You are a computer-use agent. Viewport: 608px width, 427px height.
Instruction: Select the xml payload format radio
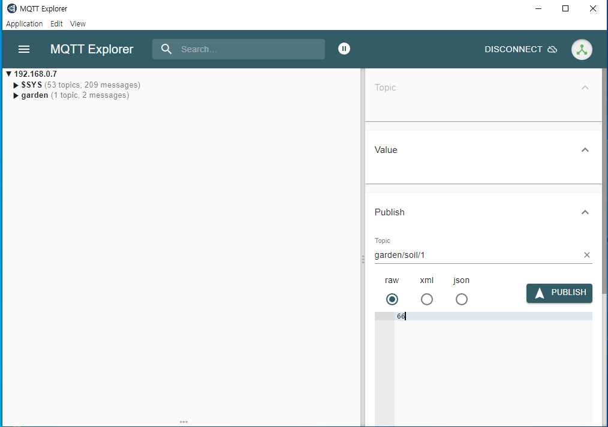click(x=426, y=299)
